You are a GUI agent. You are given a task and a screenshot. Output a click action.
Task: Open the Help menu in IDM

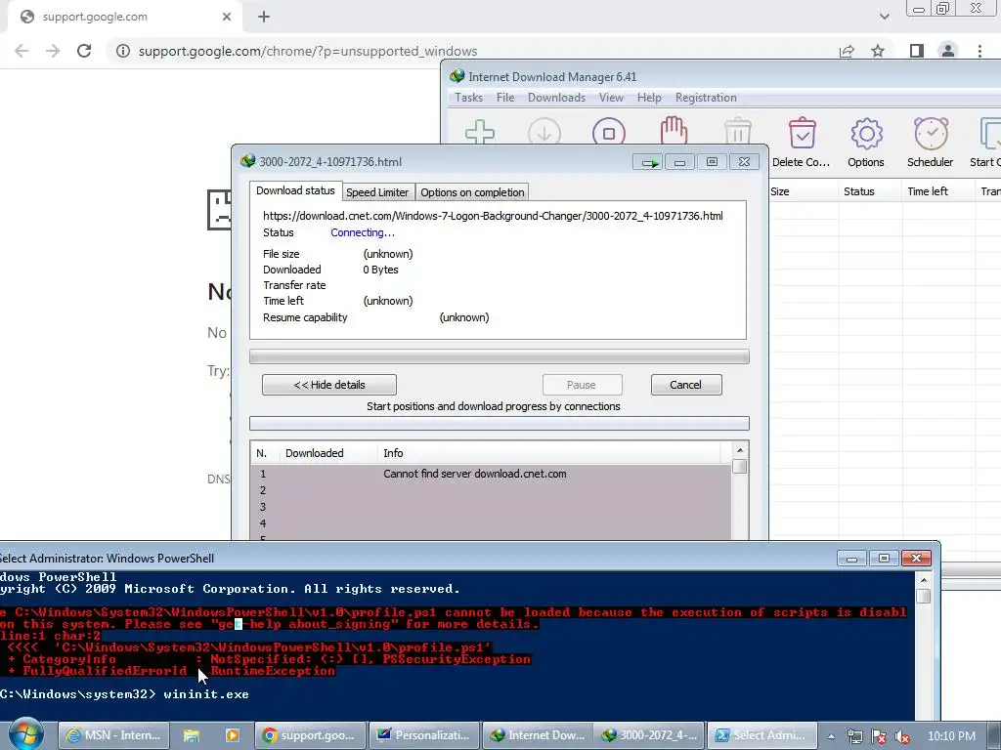point(649,98)
